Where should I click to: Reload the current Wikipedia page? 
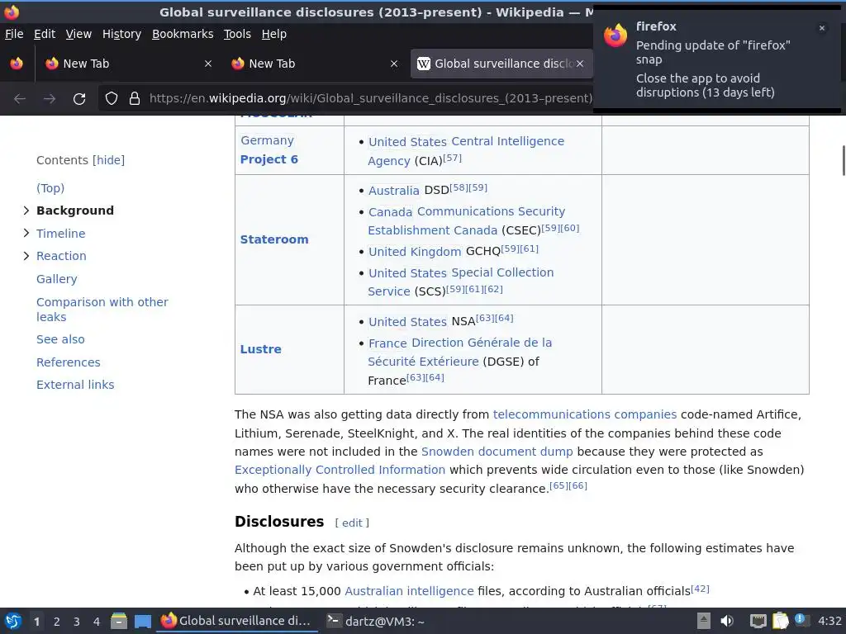79,99
